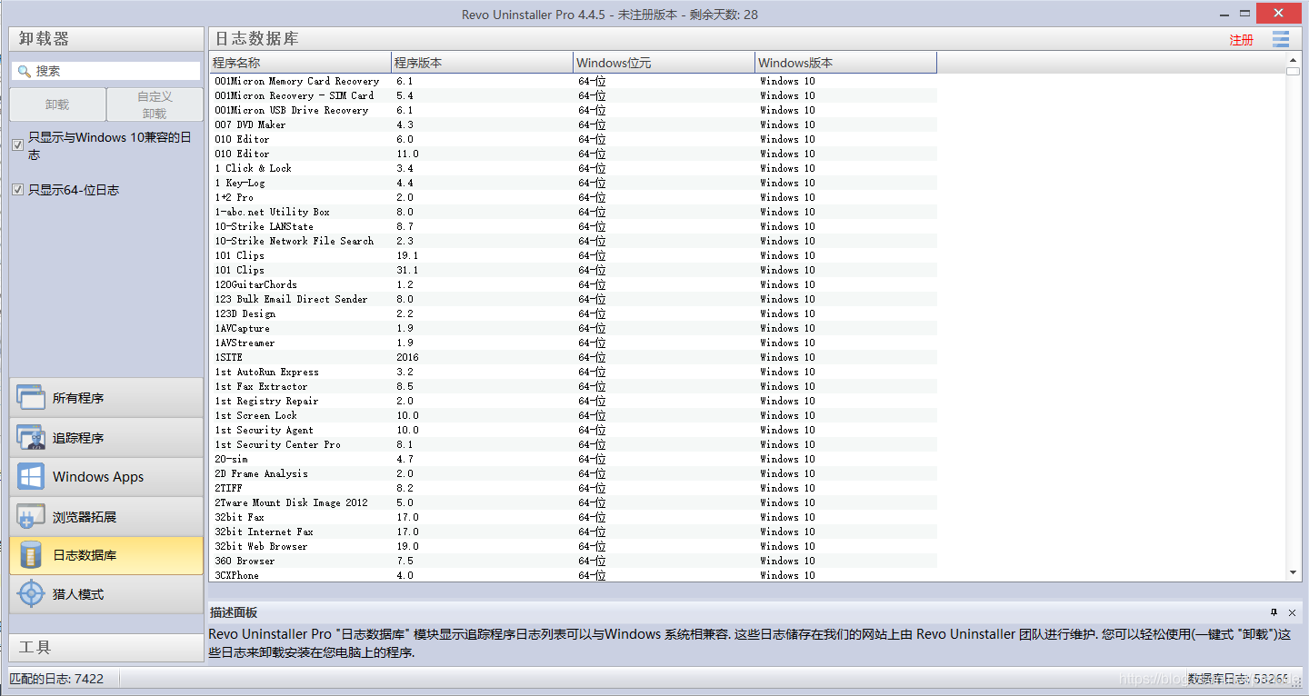Select row 001Micron Recovery - SIM Card
Viewport: 1309px width, 696px height.
573,95
